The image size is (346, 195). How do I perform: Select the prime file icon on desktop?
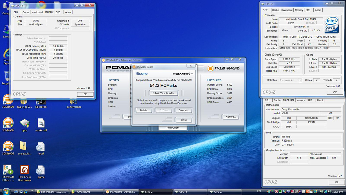(41, 172)
